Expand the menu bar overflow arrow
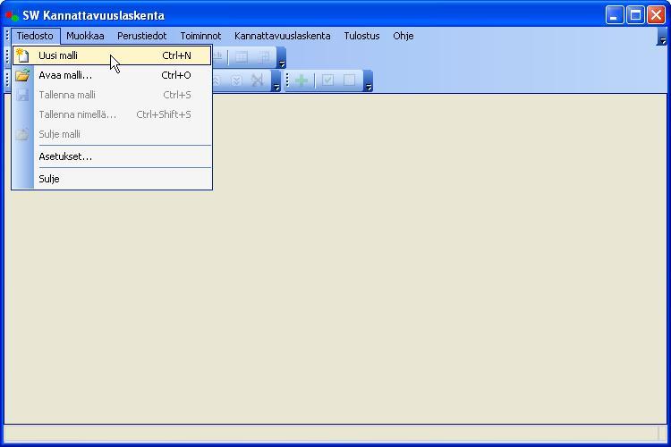Screen dimensions: 671x447 click(662, 37)
